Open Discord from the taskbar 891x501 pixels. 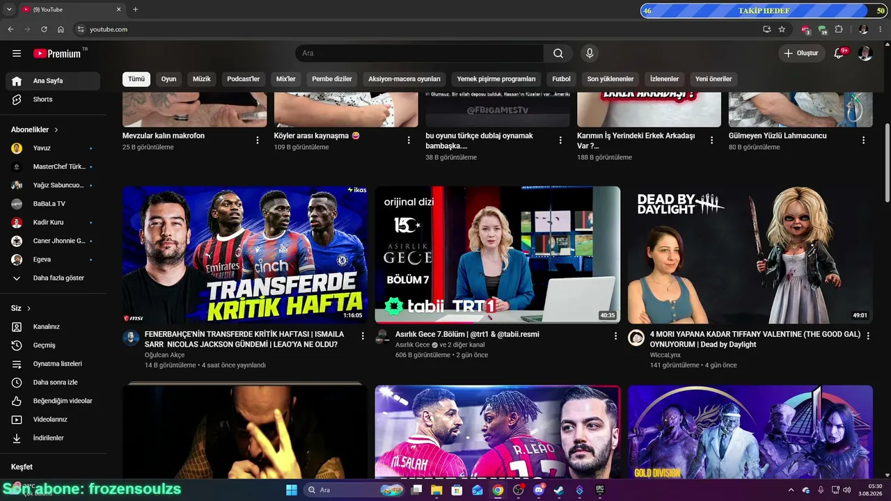[539, 490]
